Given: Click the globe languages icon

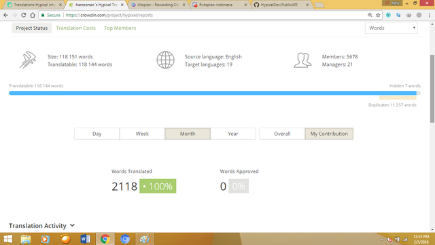Looking at the screenshot, I should [x=165, y=60].
